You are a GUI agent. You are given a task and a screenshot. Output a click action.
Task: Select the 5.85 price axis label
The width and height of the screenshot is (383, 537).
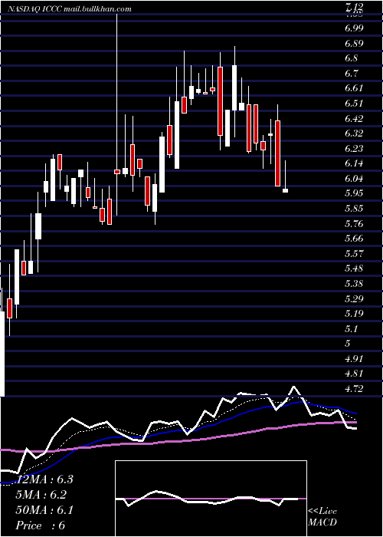click(355, 208)
